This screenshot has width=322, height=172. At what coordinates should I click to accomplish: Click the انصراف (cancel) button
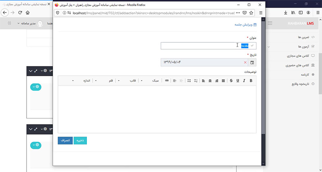65,141
